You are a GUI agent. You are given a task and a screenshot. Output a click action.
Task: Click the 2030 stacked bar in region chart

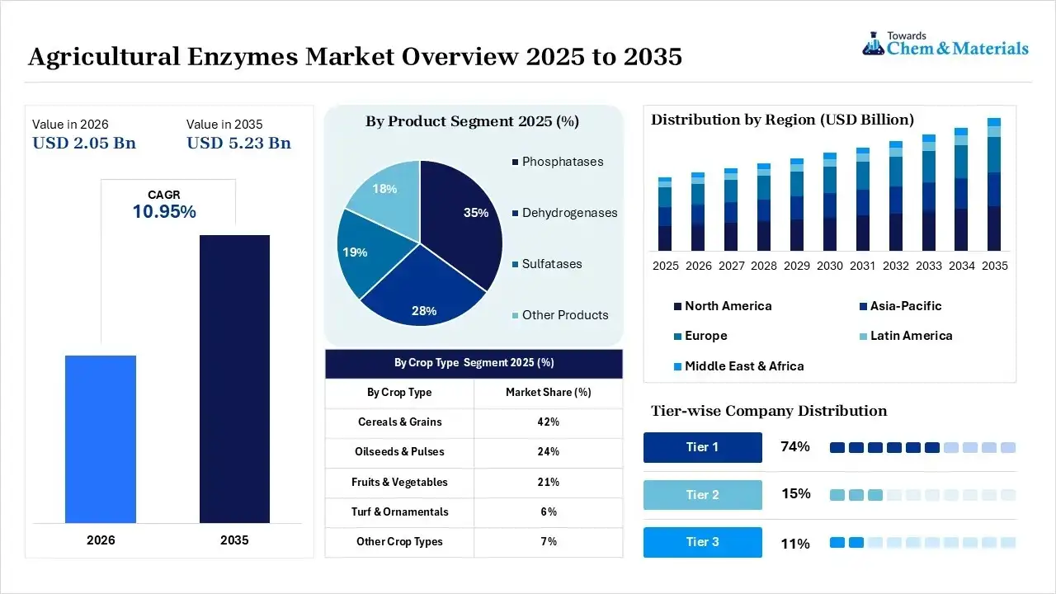(x=830, y=201)
